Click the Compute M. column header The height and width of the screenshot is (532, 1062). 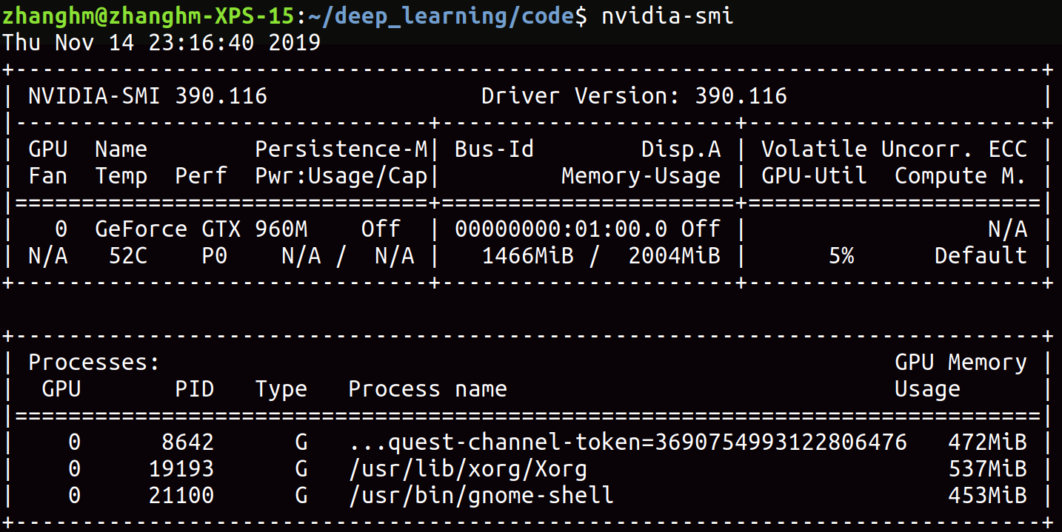click(961, 176)
